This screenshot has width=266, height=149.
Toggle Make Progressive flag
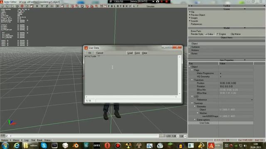(x=221, y=73)
